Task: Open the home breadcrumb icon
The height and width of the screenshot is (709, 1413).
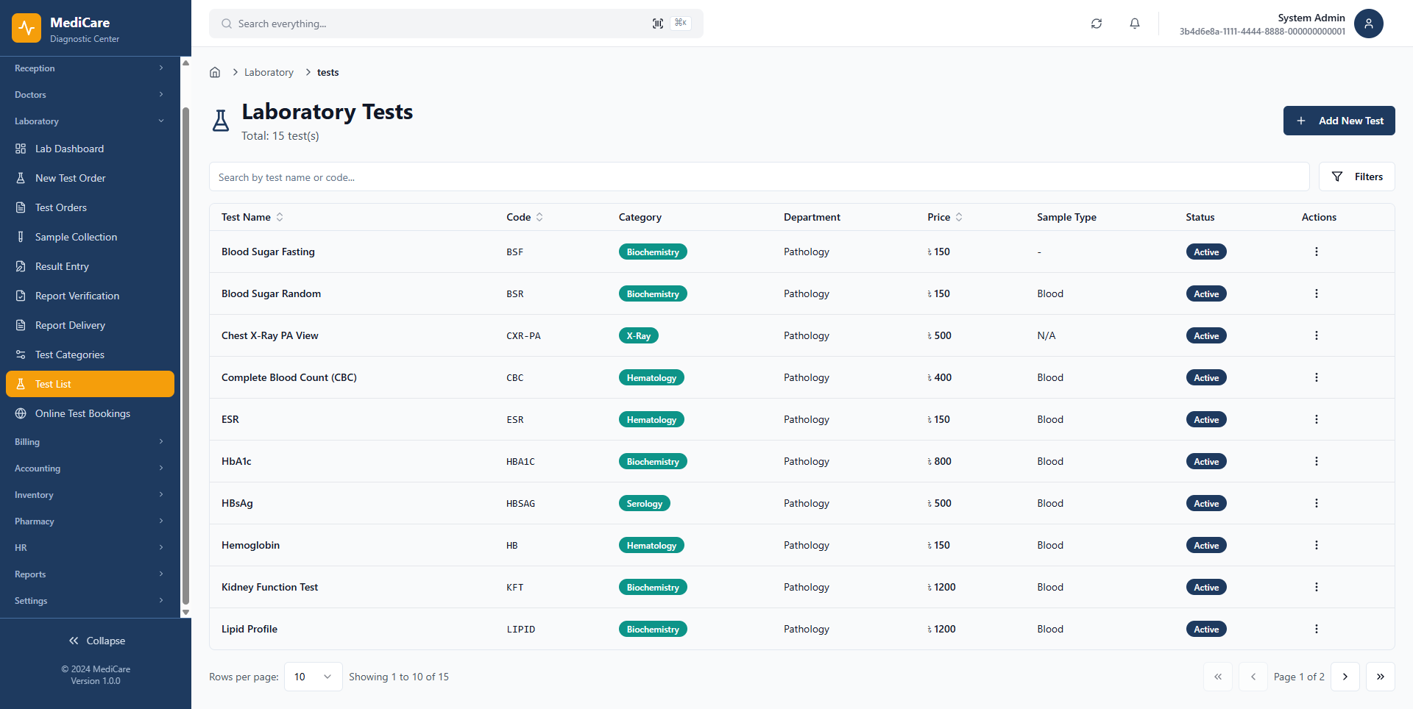Action: point(215,72)
